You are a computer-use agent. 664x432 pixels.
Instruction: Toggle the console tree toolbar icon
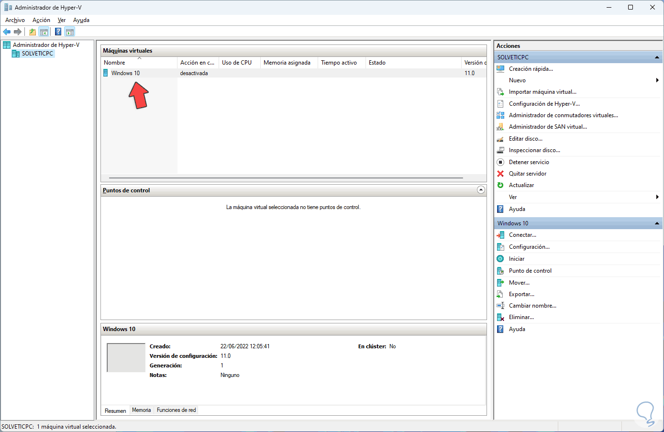44,32
